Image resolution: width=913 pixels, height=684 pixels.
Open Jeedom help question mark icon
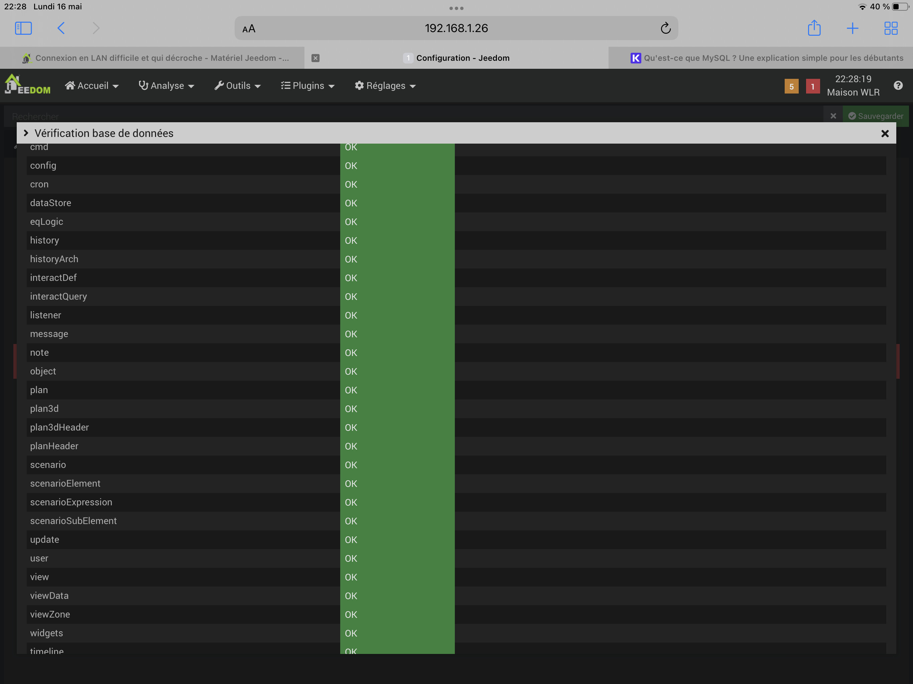[x=898, y=85]
